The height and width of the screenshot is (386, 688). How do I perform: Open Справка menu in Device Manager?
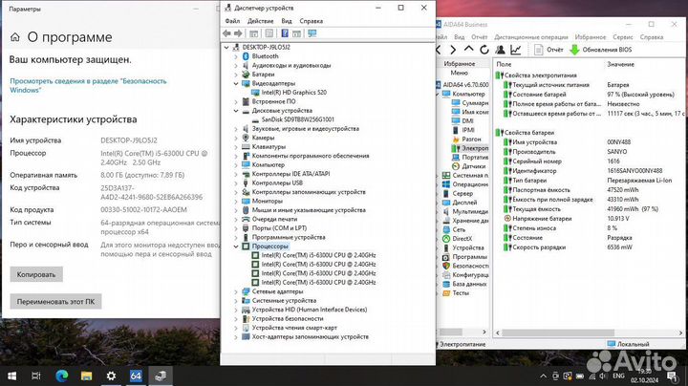312,21
